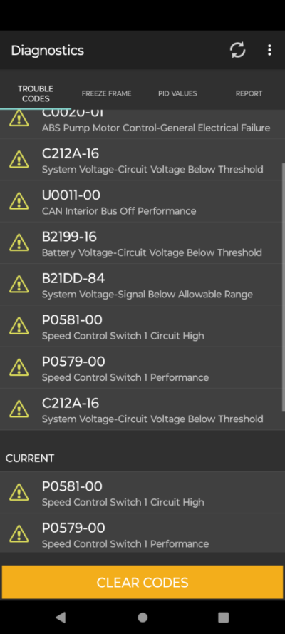
Task: Select the Trouble Codes tab
Action: pos(36,93)
